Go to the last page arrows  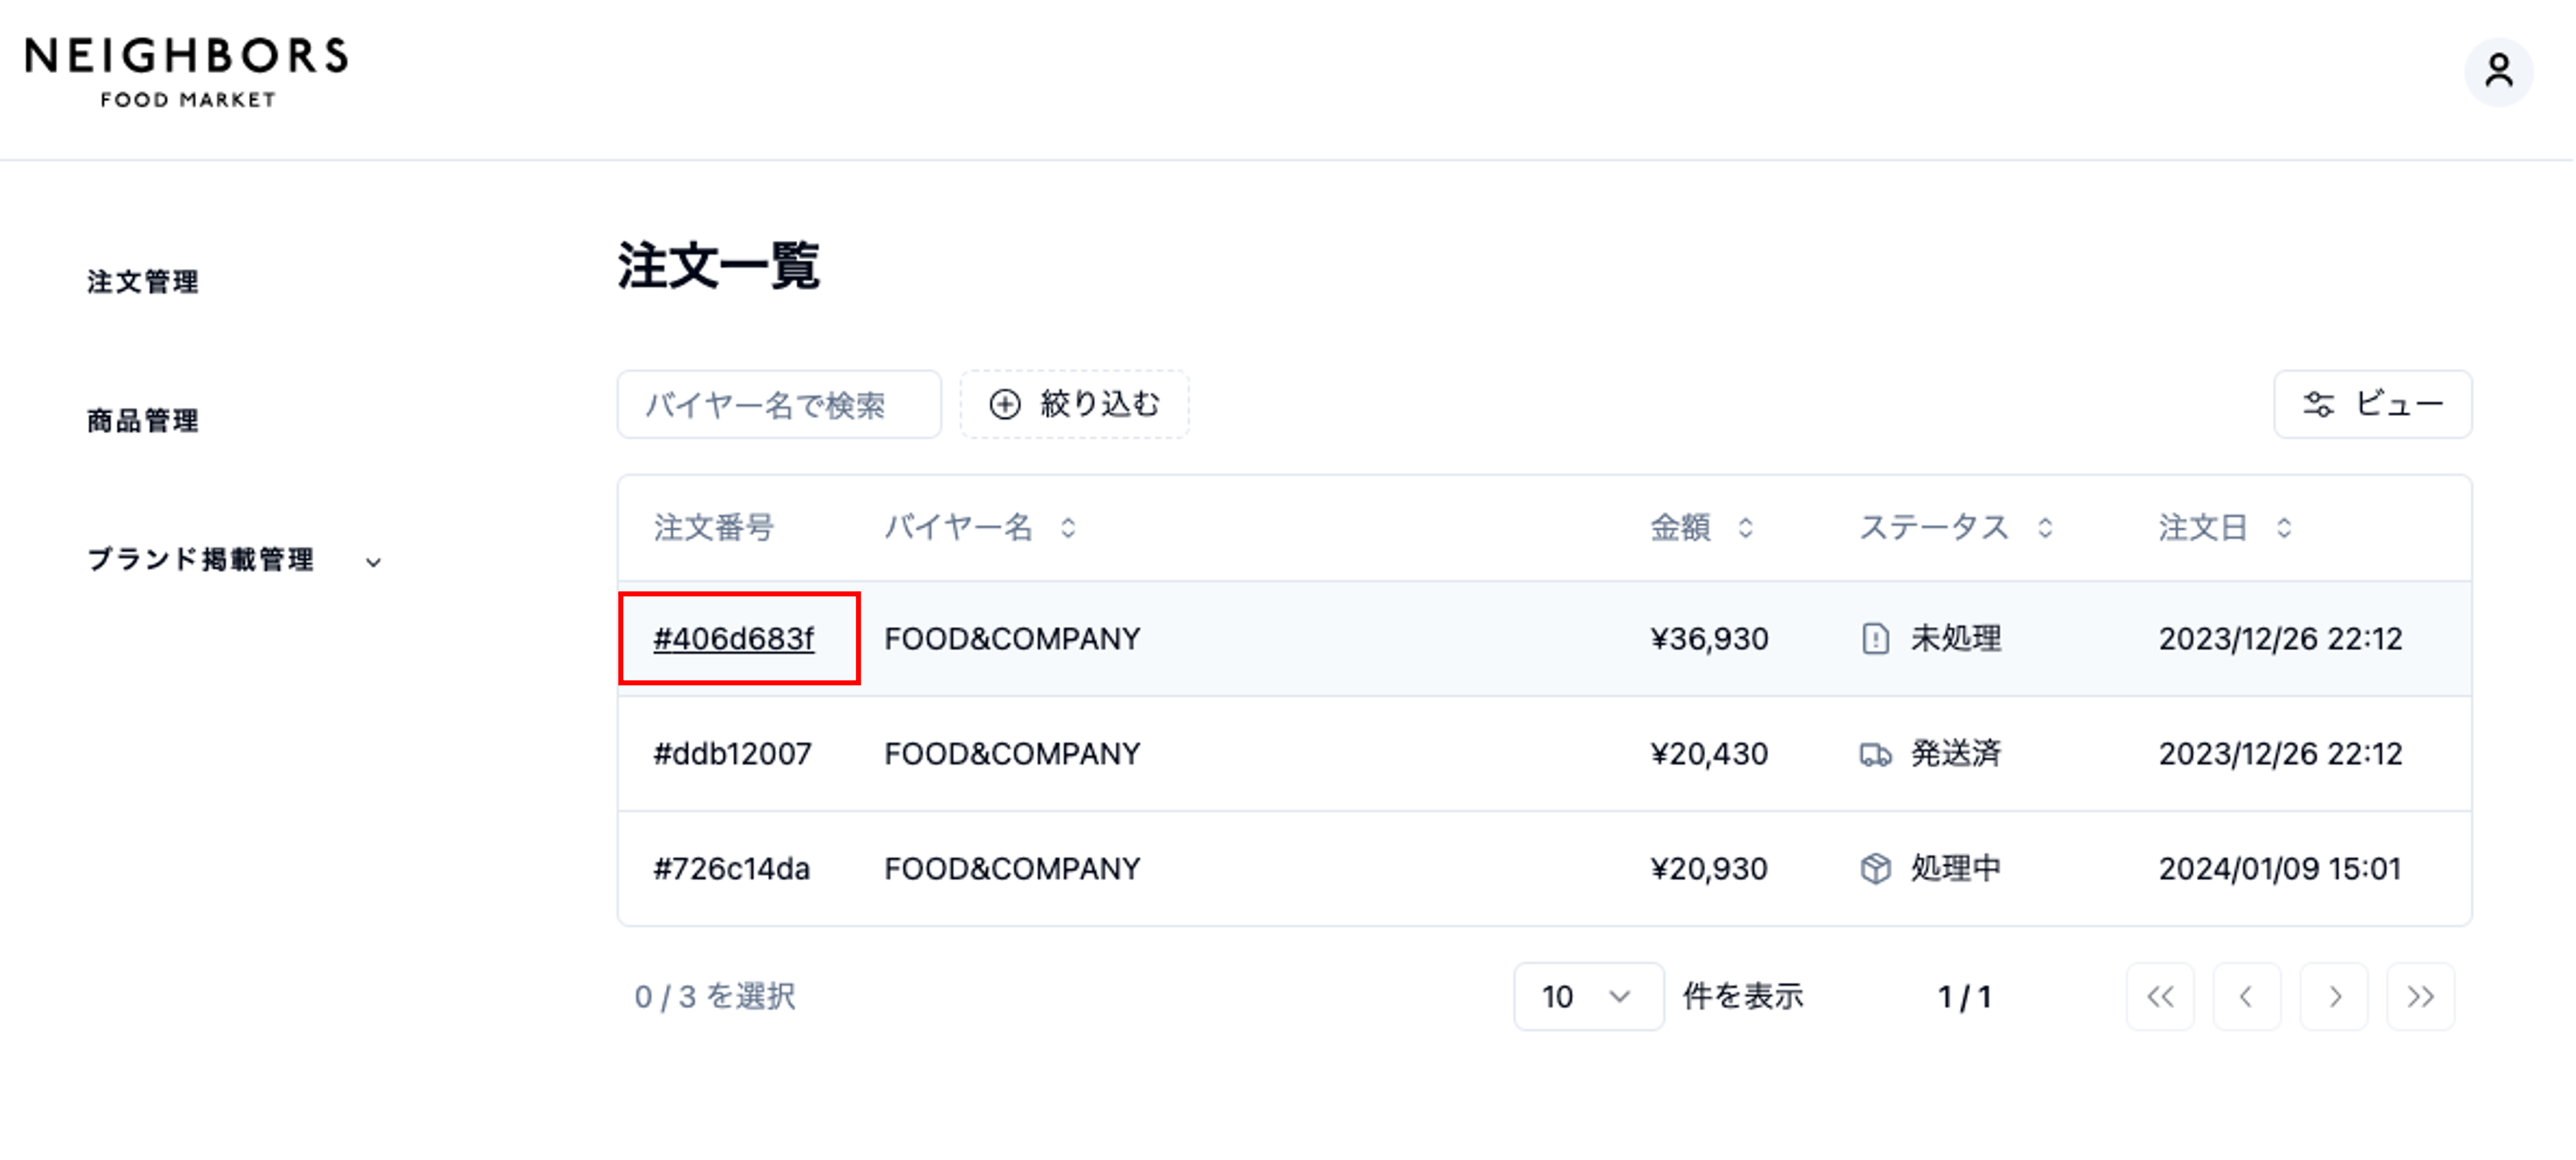pos(2420,996)
